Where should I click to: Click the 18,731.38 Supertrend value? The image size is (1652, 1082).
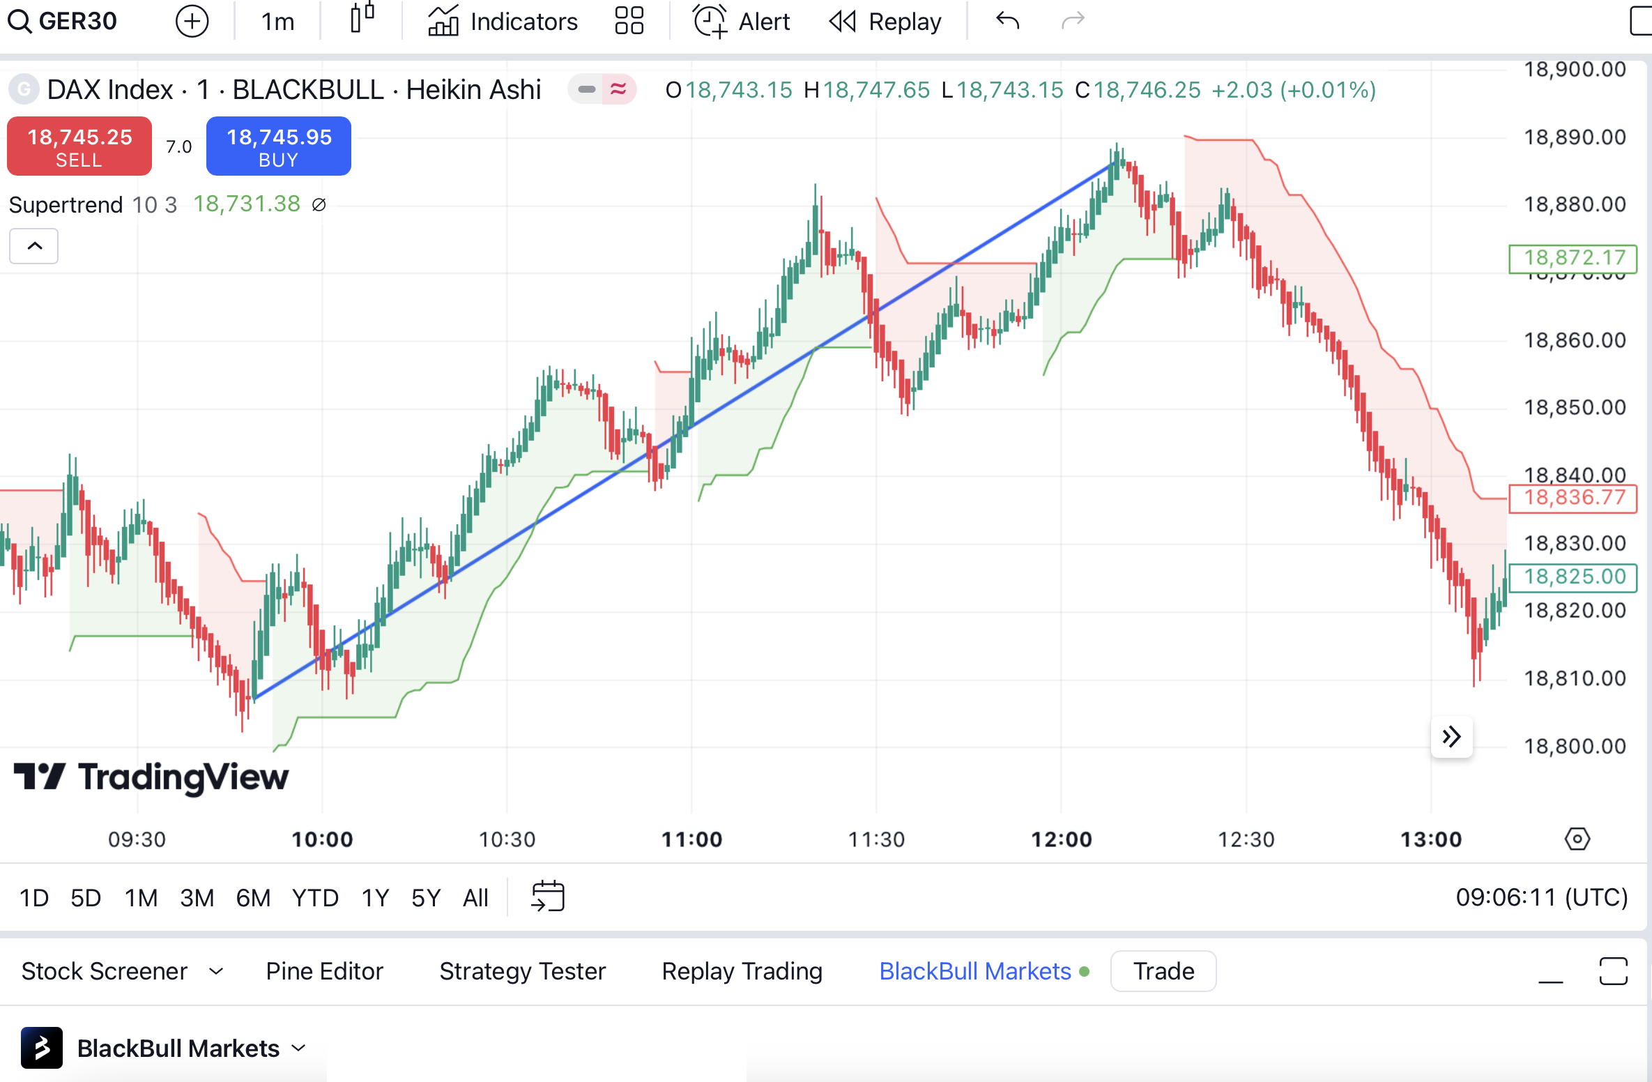pyautogui.click(x=247, y=204)
